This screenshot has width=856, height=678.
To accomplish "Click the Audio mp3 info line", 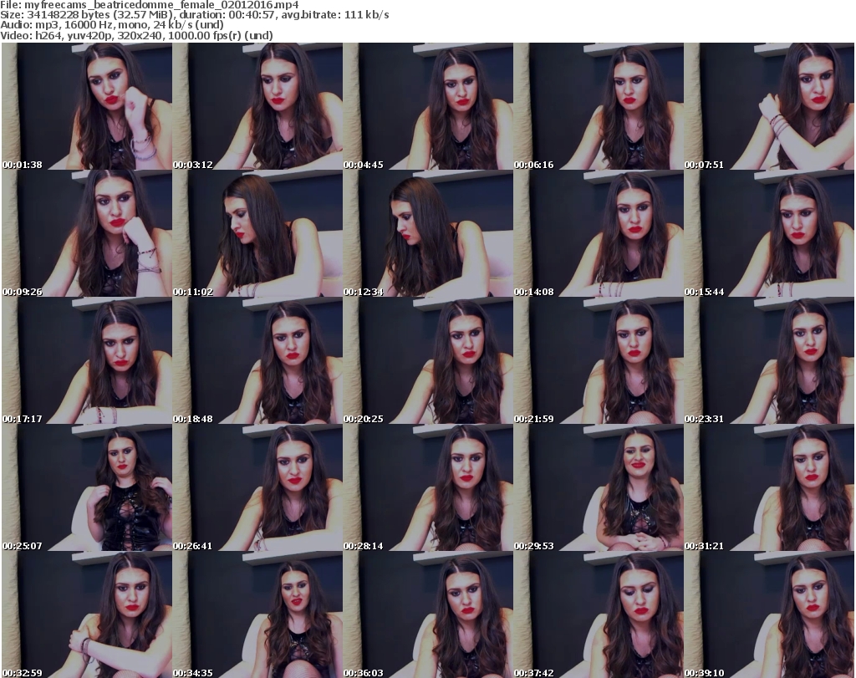I will [x=112, y=25].
